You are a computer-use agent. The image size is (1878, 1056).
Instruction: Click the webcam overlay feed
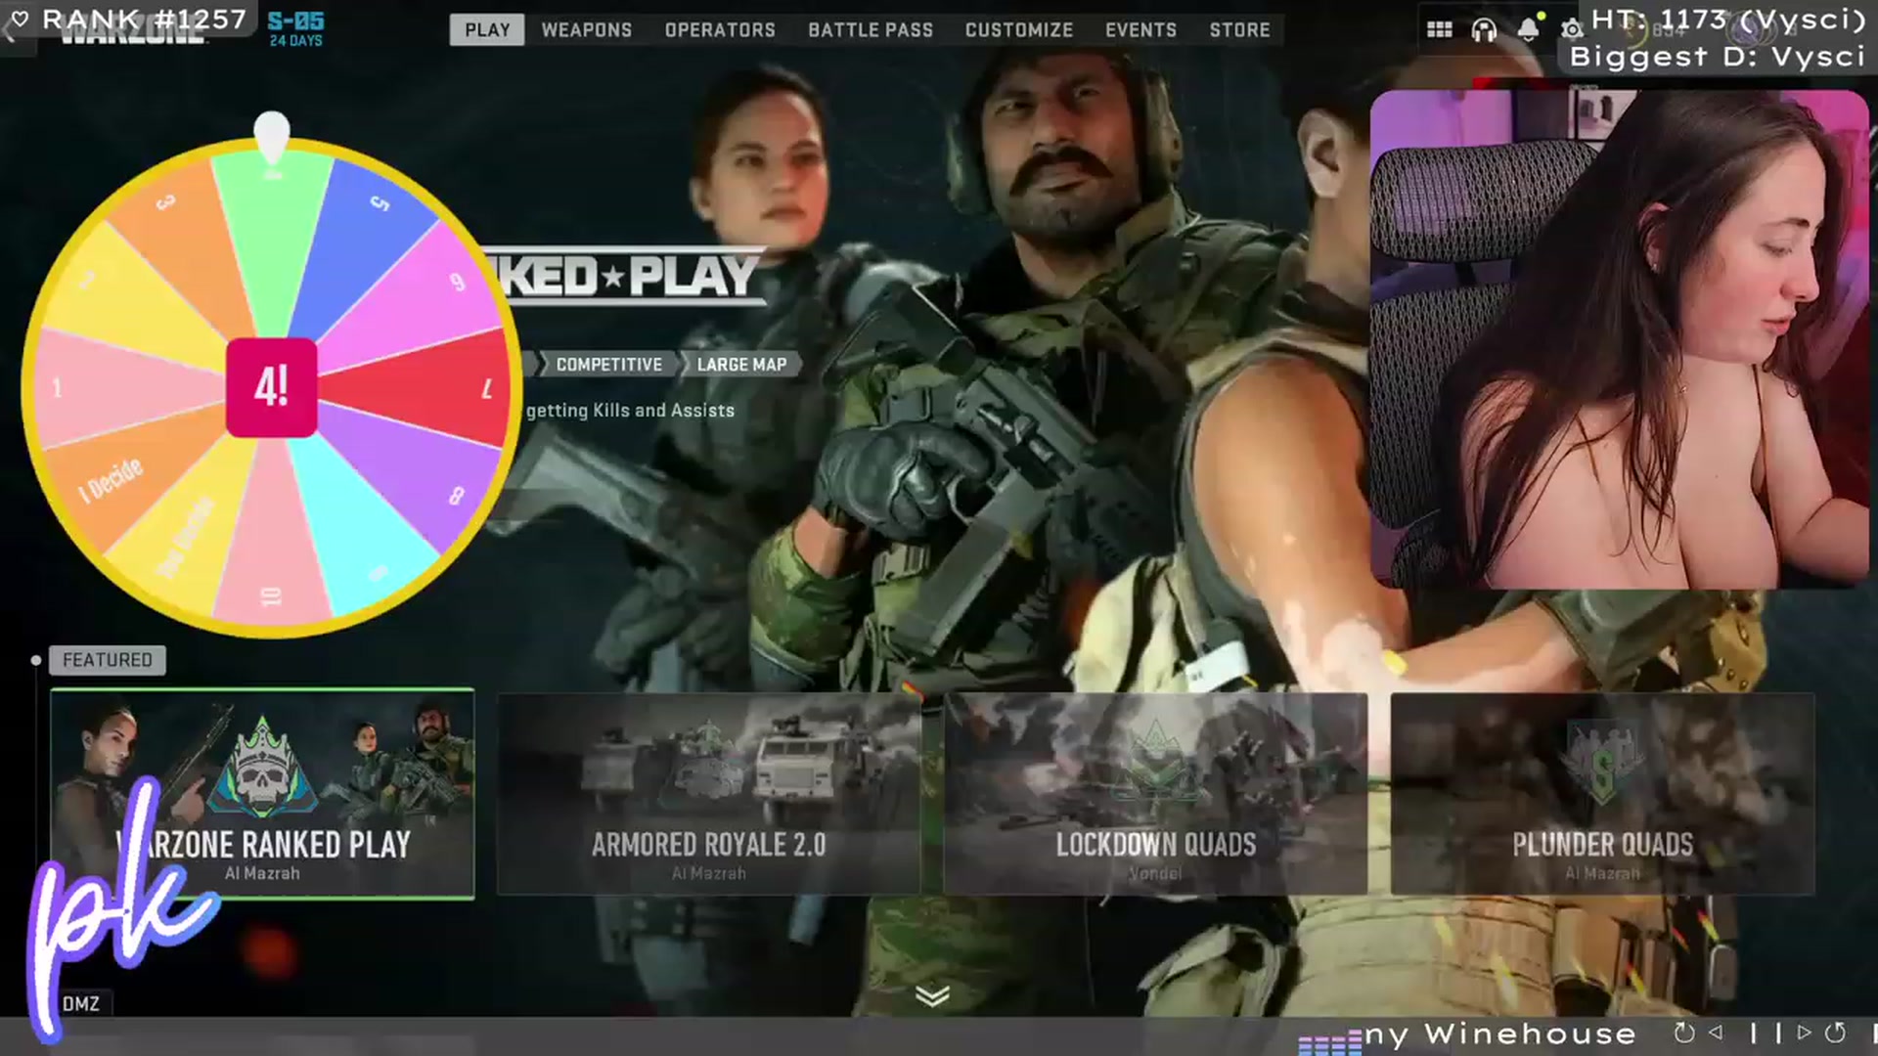coord(1619,339)
